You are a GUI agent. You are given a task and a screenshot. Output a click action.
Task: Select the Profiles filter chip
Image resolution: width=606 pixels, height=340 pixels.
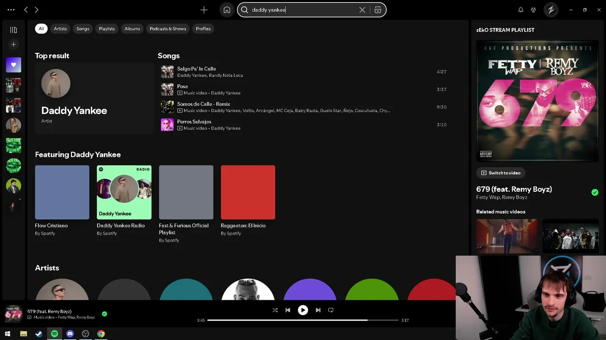(x=203, y=29)
